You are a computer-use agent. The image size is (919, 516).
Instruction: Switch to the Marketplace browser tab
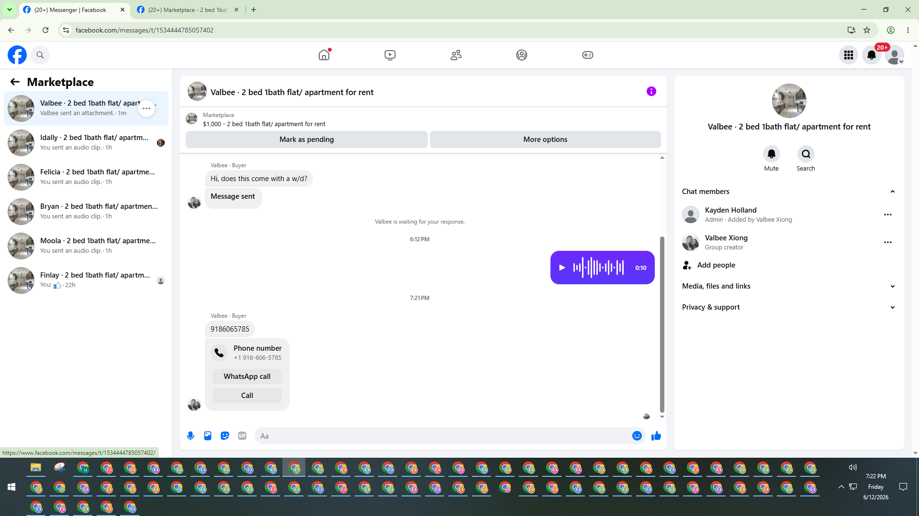tap(188, 10)
